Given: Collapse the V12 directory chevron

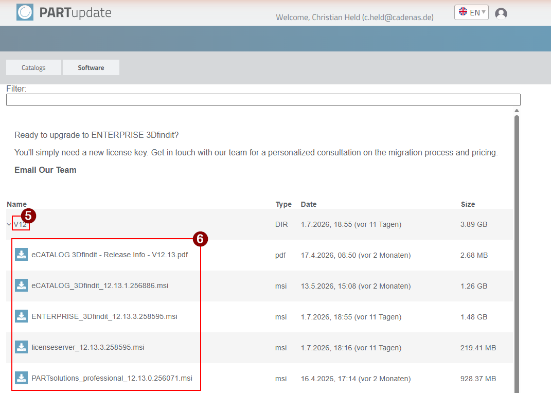Looking at the screenshot, I should (x=9, y=224).
